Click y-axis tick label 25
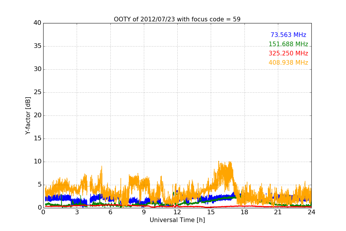 coord(37,92)
